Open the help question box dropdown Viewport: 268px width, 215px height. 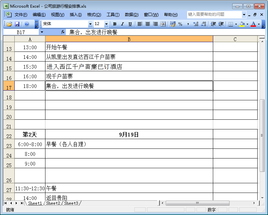(x=244, y=15)
